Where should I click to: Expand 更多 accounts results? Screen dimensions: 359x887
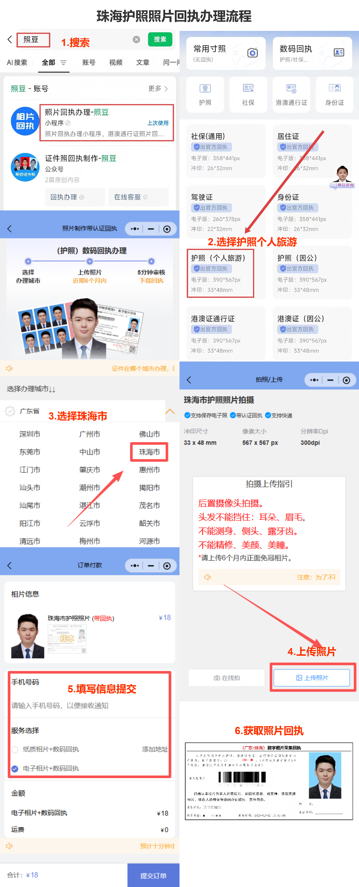(158, 88)
